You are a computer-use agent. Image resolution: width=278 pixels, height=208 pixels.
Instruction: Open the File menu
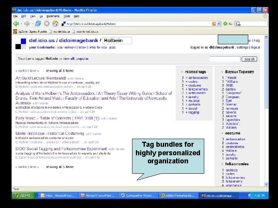15,16
